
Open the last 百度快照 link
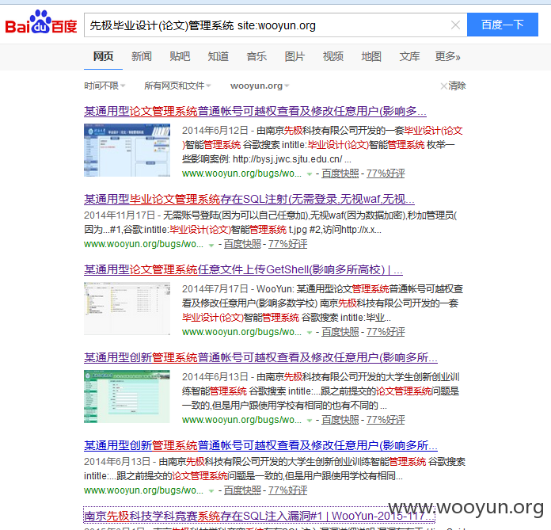click(x=242, y=490)
